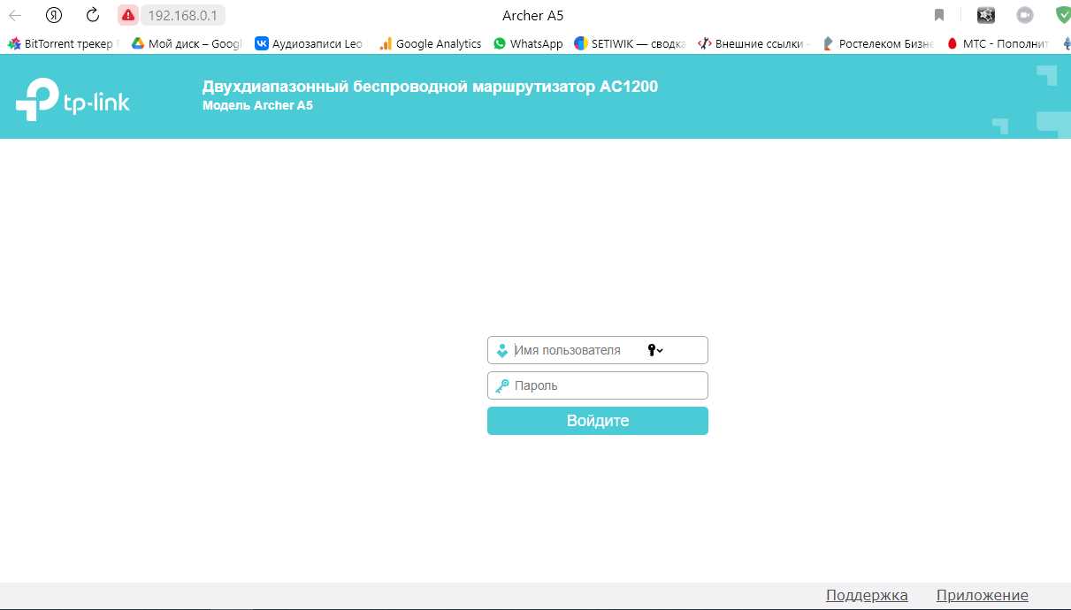Open the Внешние ссылки bookmark
Image resolution: width=1071 pixels, height=610 pixels.
coord(753,43)
